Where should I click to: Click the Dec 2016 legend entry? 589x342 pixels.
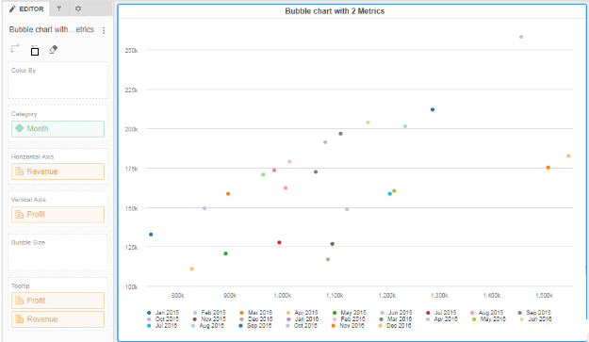pyautogui.click(x=395, y=325)
